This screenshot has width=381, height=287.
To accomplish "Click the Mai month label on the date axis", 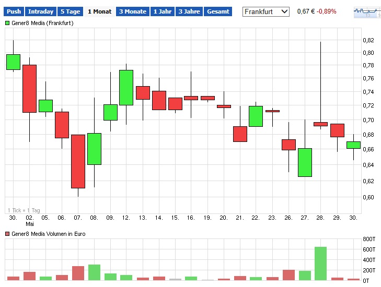I will pyautogui.click(x=30, y=224).
